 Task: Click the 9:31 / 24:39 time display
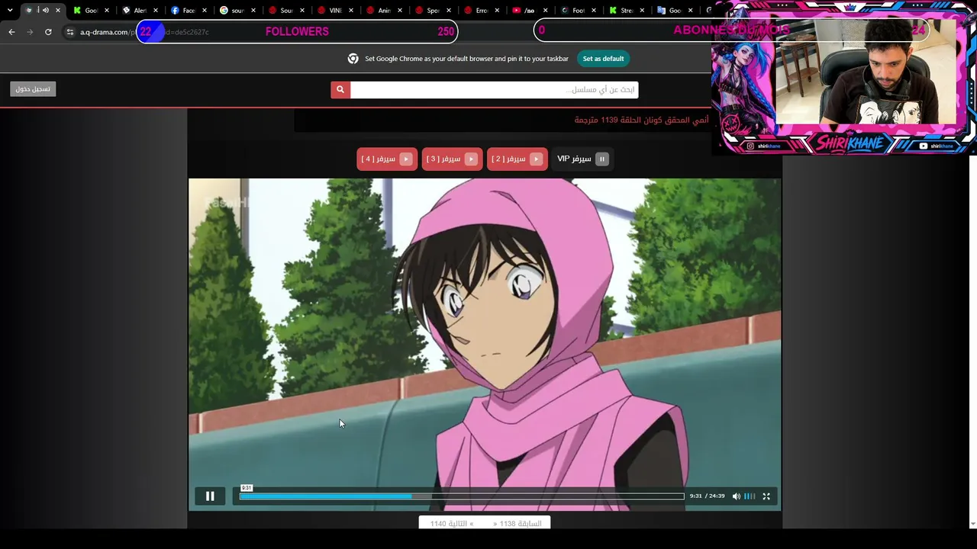[707, 496]
